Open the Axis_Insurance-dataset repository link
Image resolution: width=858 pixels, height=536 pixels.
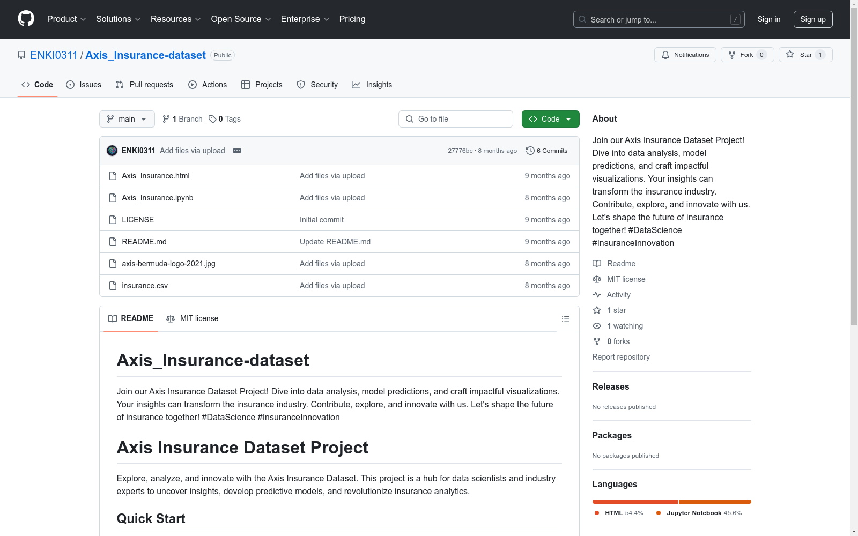(145, 55)
